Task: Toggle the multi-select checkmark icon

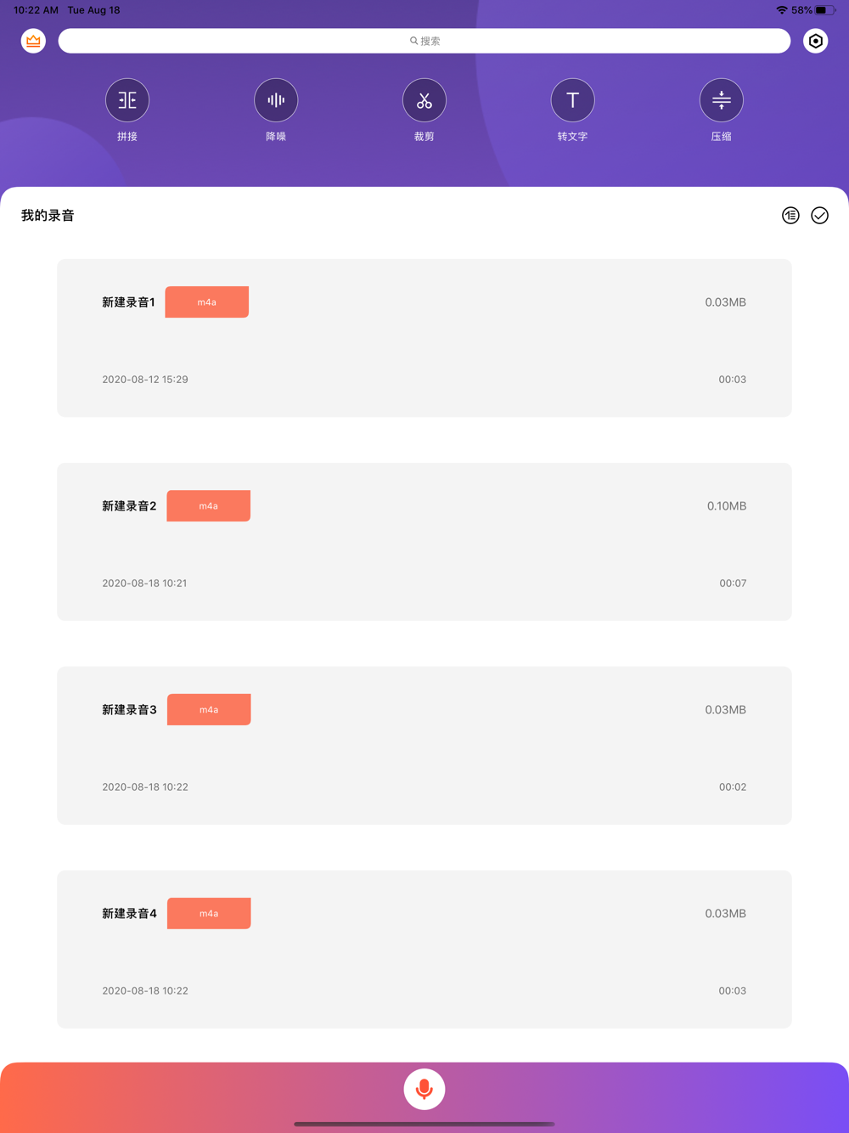Action: (819, 216)
